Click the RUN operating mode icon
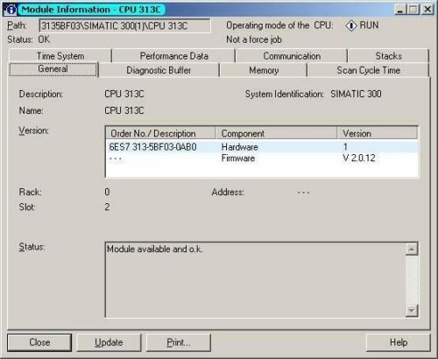Viewport: 438px width, 359px height. [351, 25]
